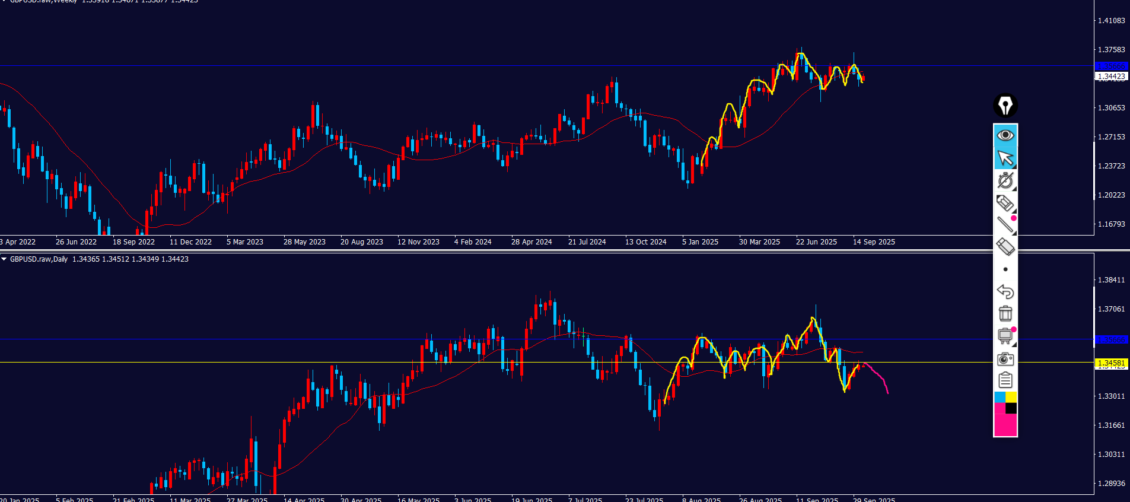Click the 1.34423 current price label on the weekly chart
This screenshot has height=502, width=1130.
click(1111, 77)
